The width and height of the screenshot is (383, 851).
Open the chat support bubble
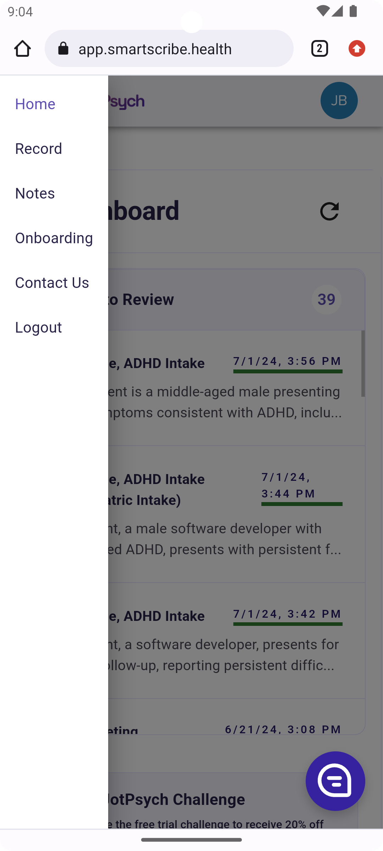(335, 781)
